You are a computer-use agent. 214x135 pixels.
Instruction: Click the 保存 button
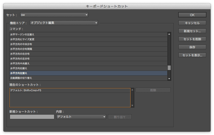pyautogui.click(x=192, y=47)
